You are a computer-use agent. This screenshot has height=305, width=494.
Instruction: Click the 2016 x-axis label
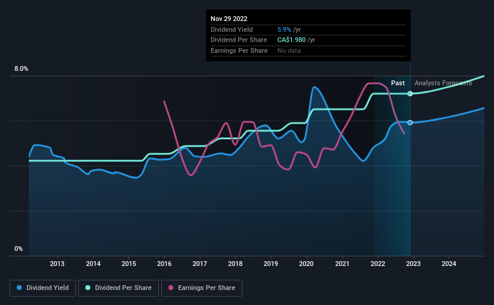tap(164, 264)
